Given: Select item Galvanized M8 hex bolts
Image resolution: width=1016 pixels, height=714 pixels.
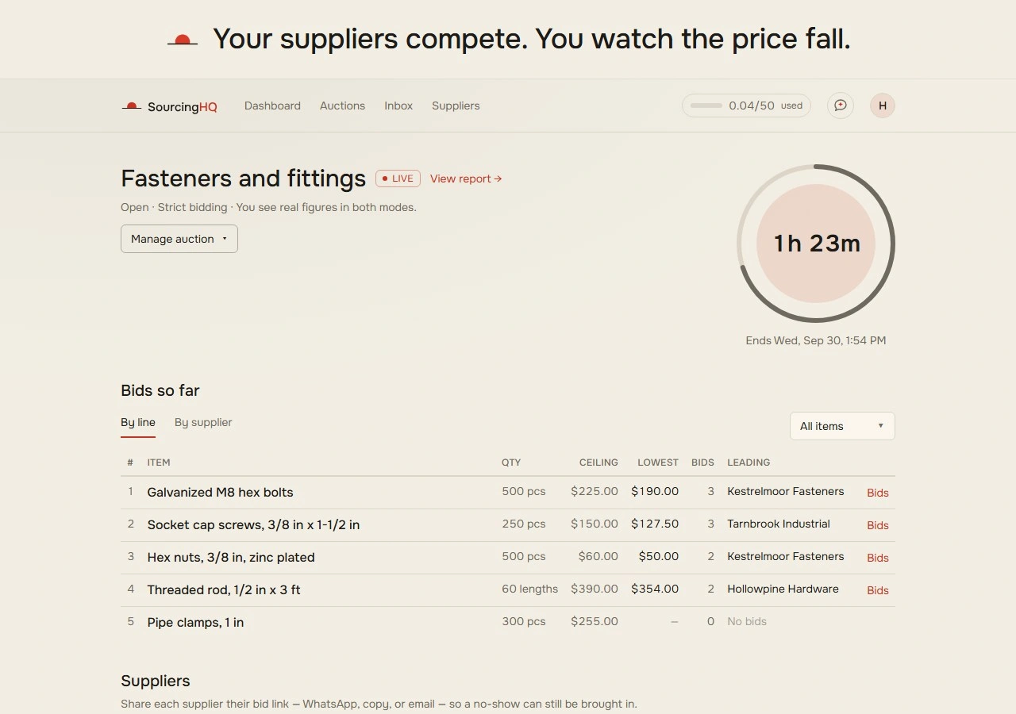Looking at the screenshot, I should 221,493.
